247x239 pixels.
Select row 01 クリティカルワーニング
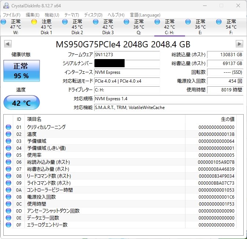point(120,127)
